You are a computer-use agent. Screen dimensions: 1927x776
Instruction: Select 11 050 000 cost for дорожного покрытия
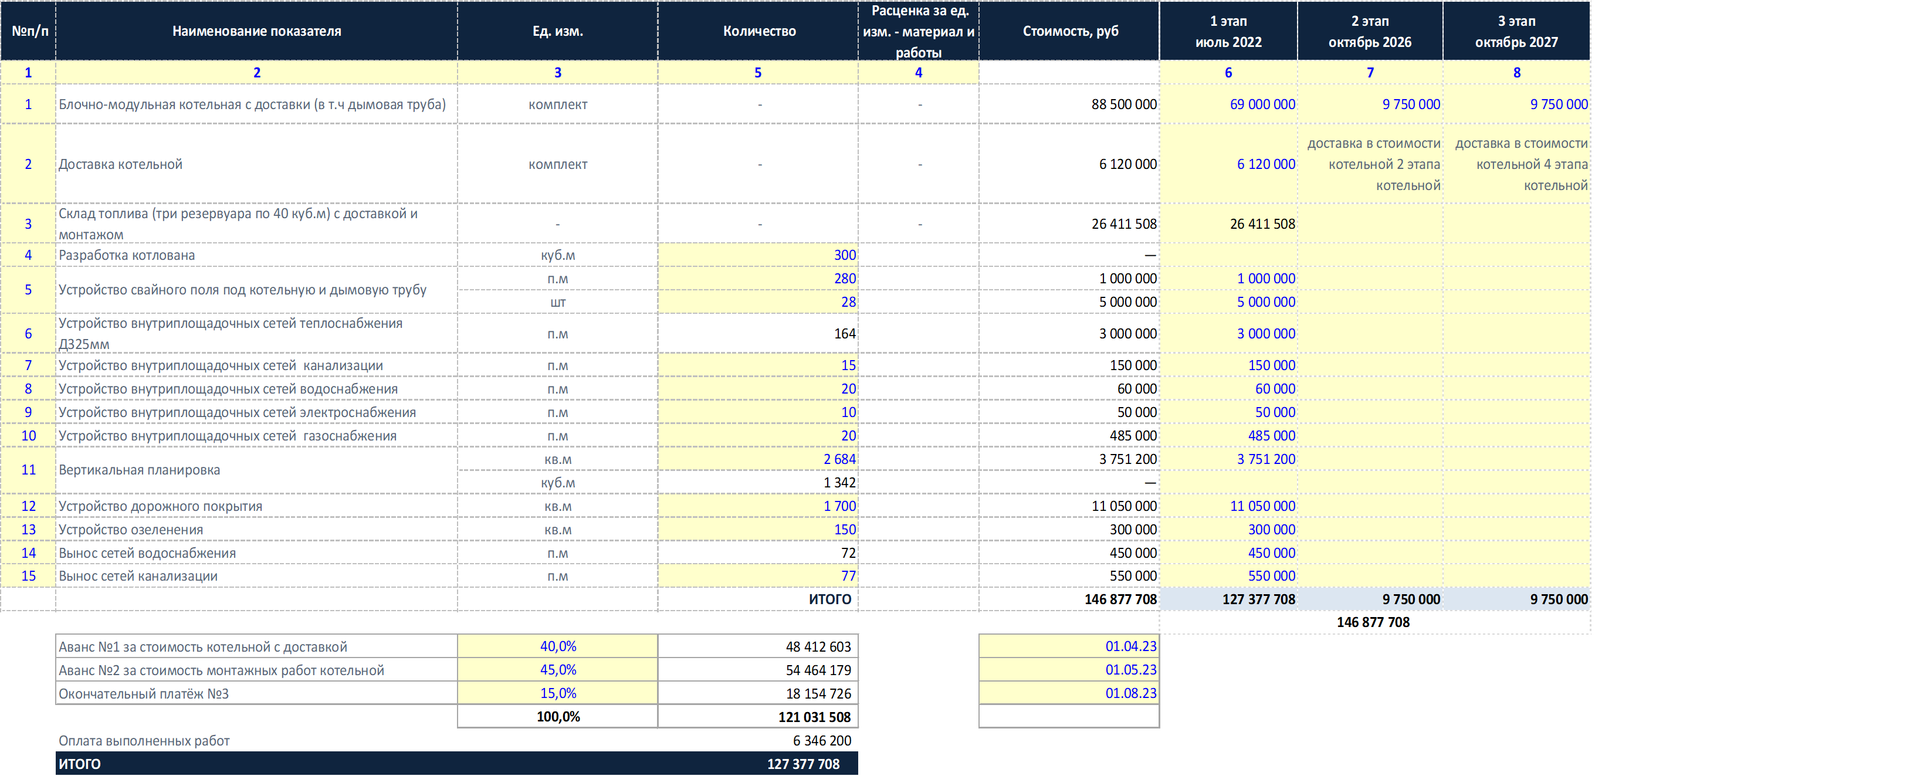point(1070,506)
